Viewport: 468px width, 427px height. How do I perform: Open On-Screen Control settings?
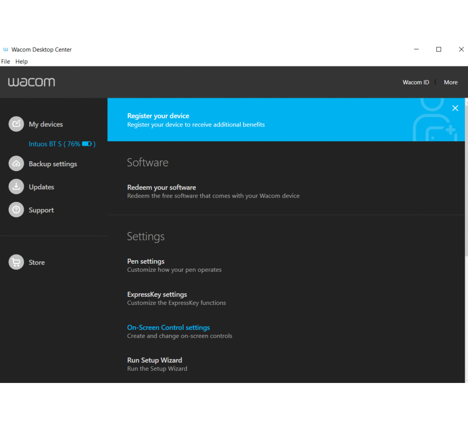coord(168,328)
